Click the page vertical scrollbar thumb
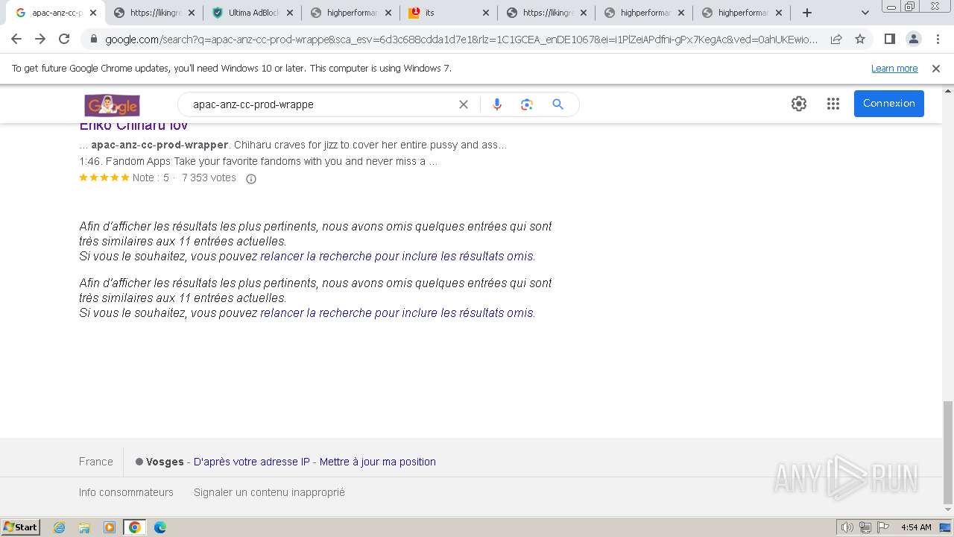The image size is (954, 537). (948, 453)
